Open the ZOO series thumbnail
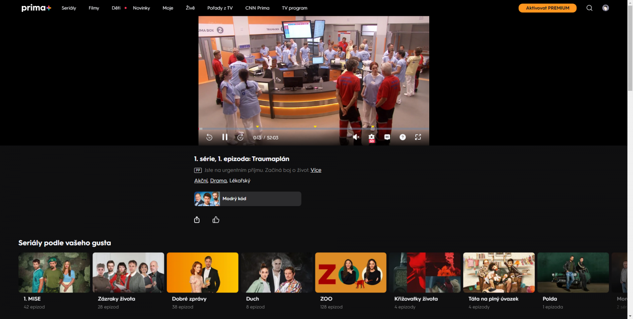633x319 pixels. tap(351, 272)
